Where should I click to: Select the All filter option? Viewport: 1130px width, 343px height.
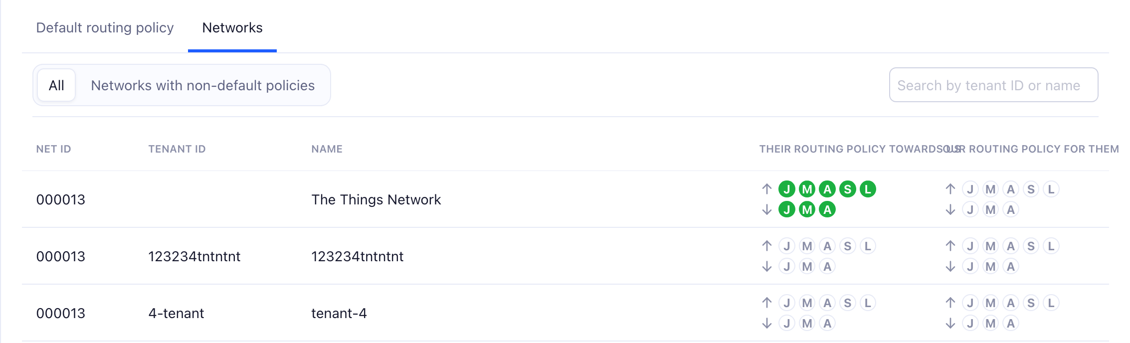click(x=56, y=85)
